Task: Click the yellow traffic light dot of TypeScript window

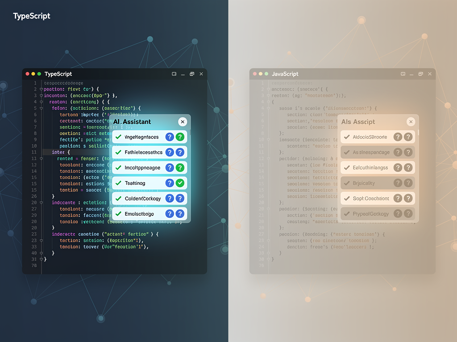Action: [x=33, y=74]
